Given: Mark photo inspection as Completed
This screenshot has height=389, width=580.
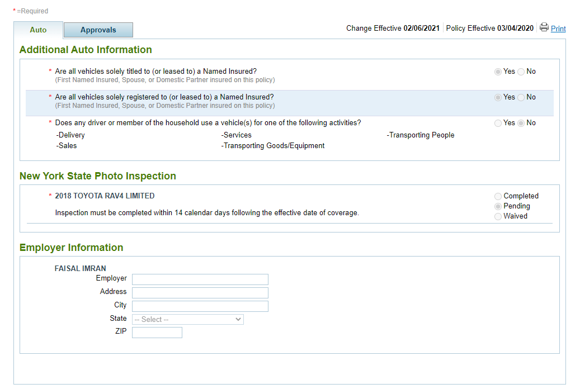Looking at the screenshot, I should pyautogui.click(x=498, y=196).
